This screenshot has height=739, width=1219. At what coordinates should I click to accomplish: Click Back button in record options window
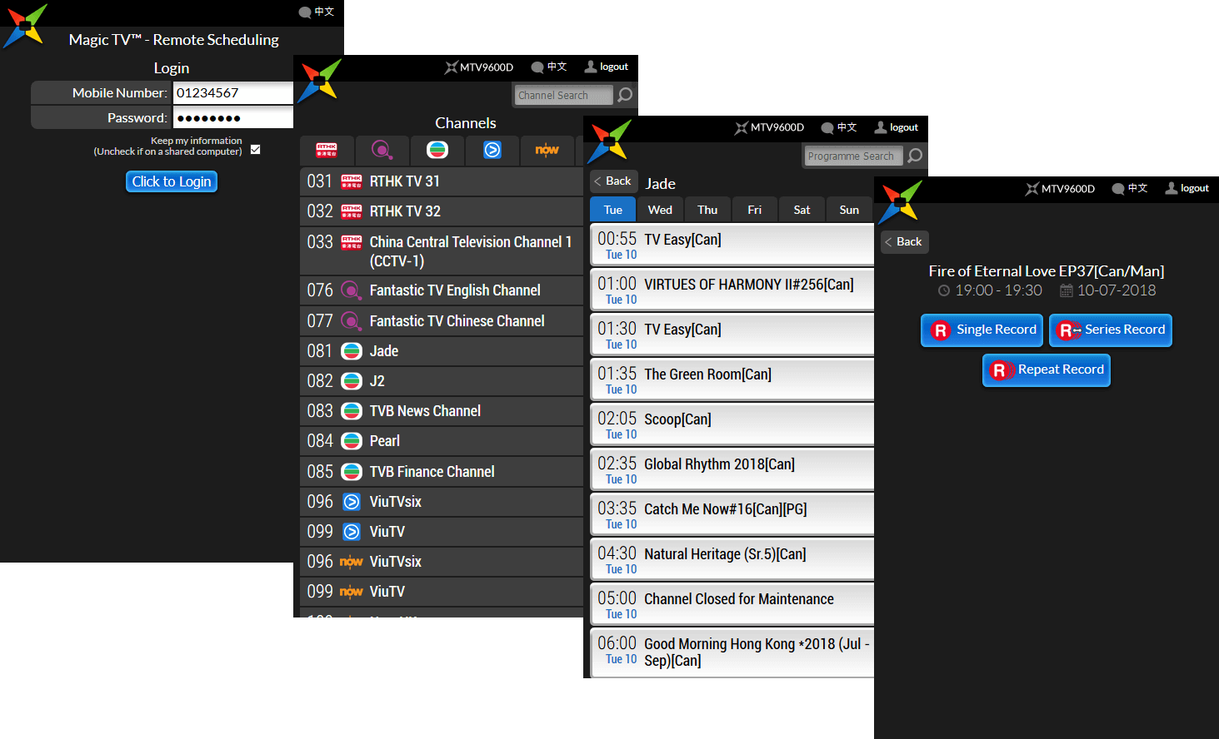pos(904,241)
